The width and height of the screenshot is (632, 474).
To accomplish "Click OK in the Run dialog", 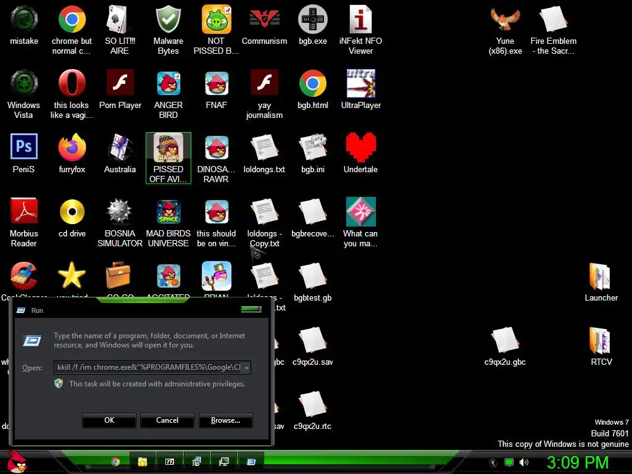I will coord(109,420).
